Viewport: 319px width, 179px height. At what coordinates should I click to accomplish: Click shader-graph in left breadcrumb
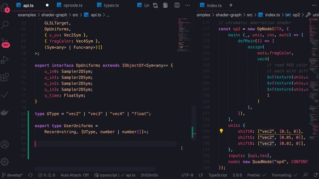click(x=54, y=15)
